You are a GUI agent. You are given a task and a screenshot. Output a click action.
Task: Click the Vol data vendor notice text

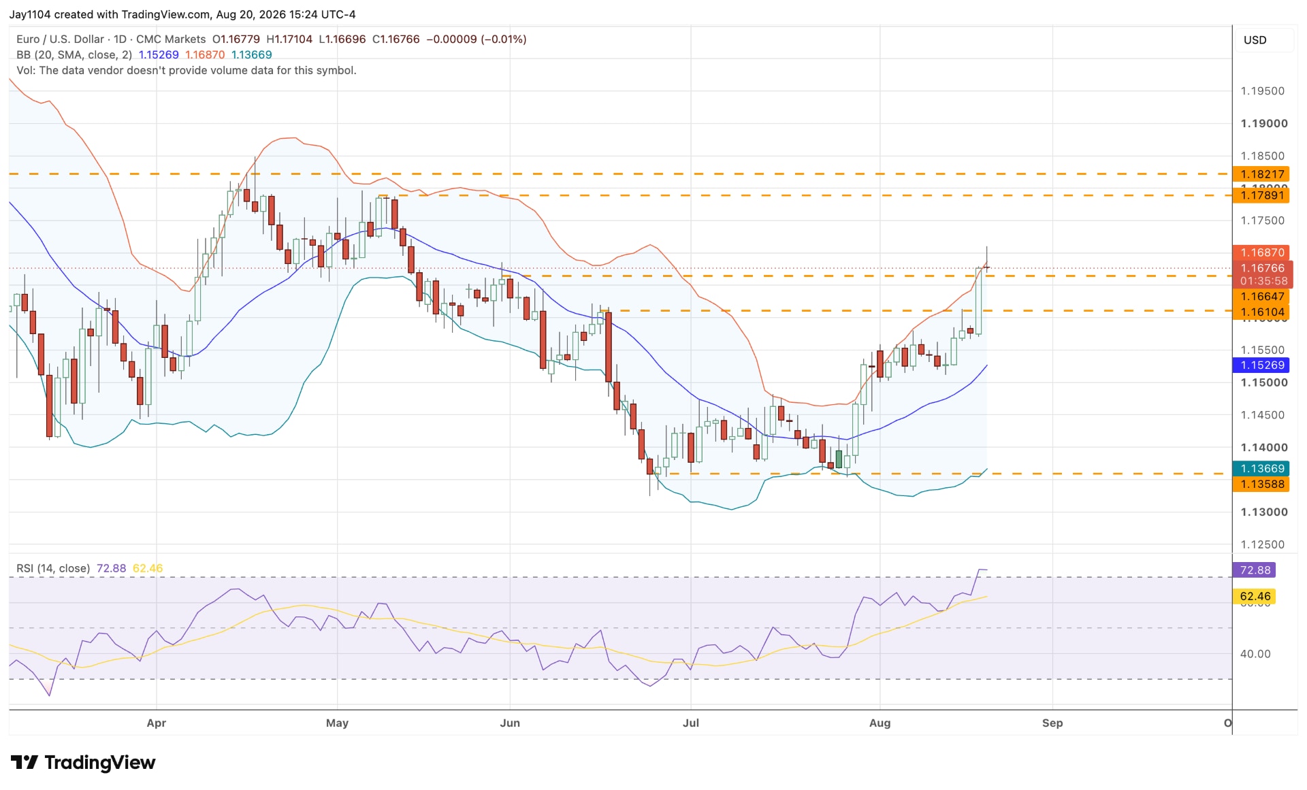point(187,71)
